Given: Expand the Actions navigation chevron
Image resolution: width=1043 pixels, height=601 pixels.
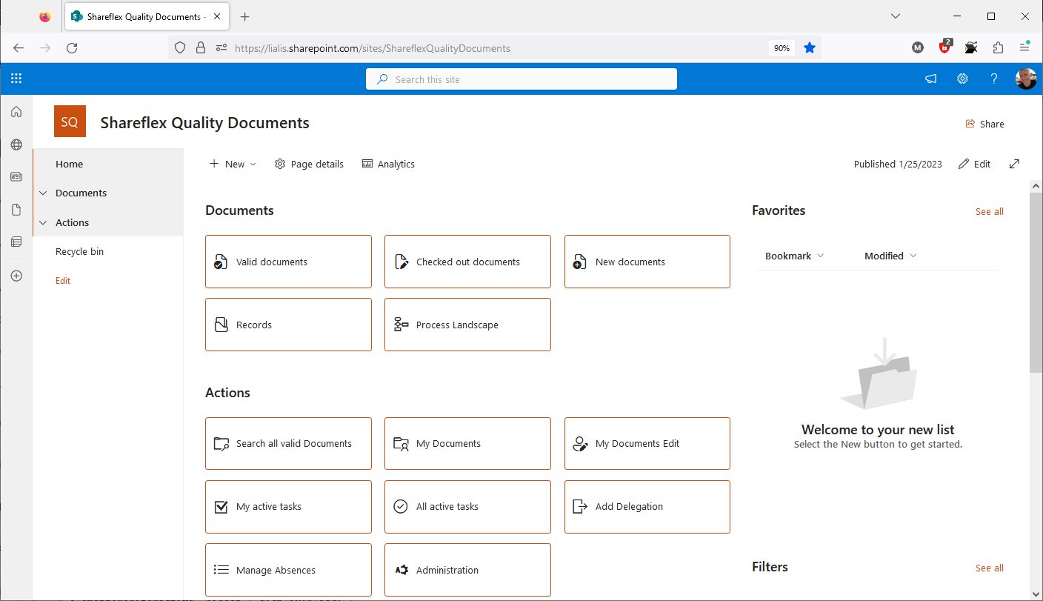Looking at the screenshot, I should tap(43, 222).
